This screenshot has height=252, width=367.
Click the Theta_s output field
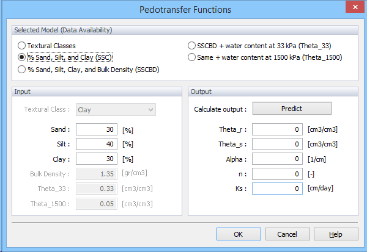pos(277,144)
